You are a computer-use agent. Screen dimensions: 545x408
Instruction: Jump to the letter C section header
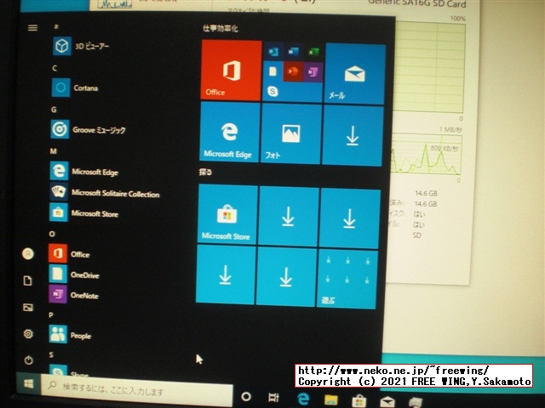(54, 68)
